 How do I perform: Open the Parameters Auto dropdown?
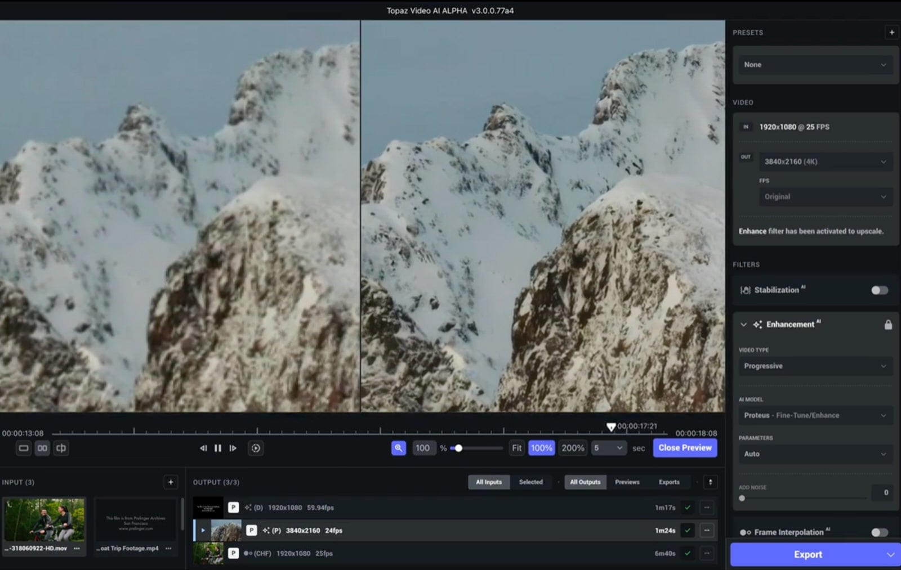[815, 454]
